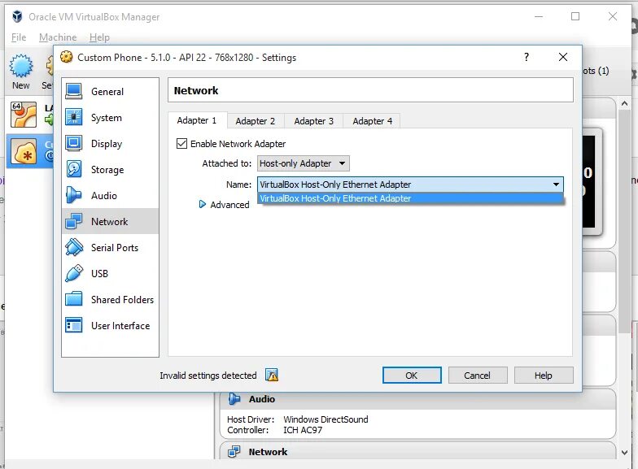Click the Manager scrollbar up arrow

625,103
